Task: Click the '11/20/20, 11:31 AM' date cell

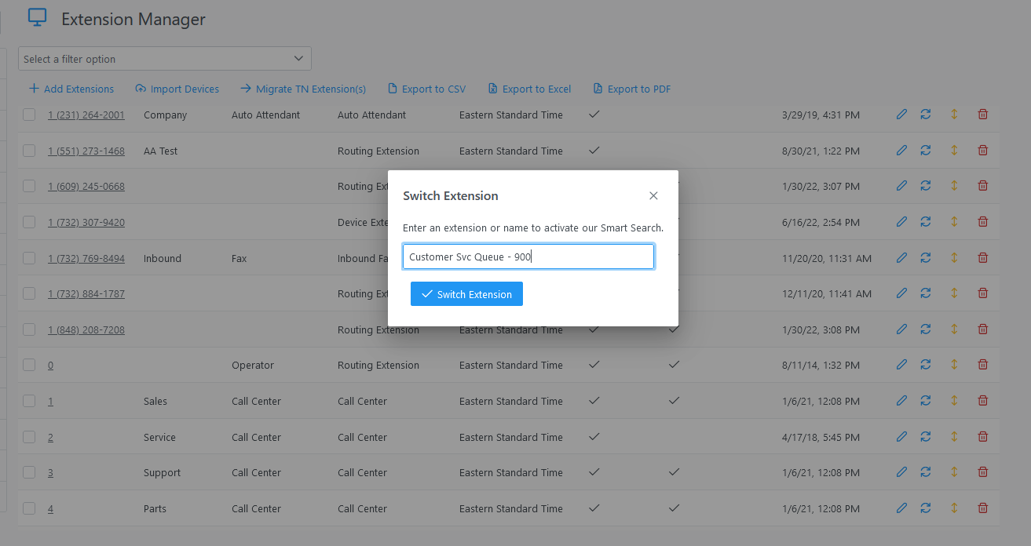Action: pos(827,258)
